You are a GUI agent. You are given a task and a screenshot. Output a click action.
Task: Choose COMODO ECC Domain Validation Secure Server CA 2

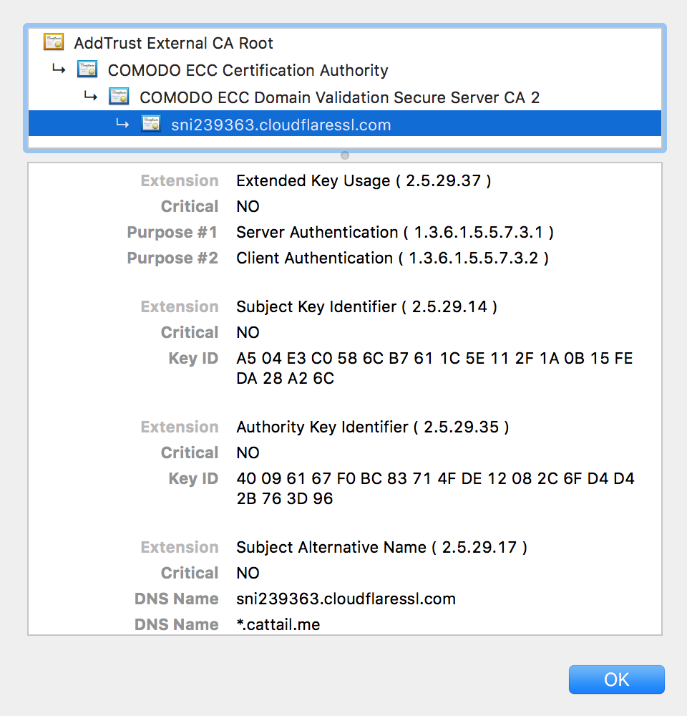coord(339,97)
